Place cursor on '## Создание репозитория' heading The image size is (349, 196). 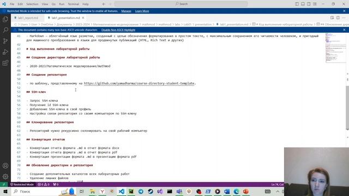click(46, 75)
